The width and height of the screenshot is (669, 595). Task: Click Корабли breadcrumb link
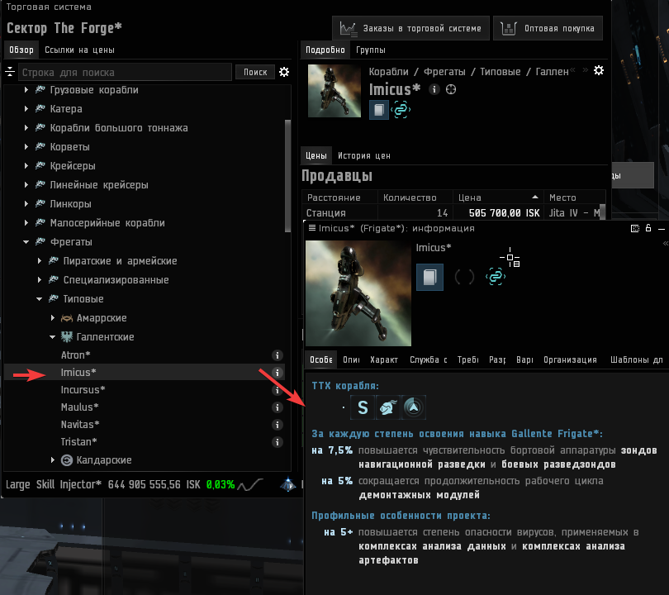(388, 72)
